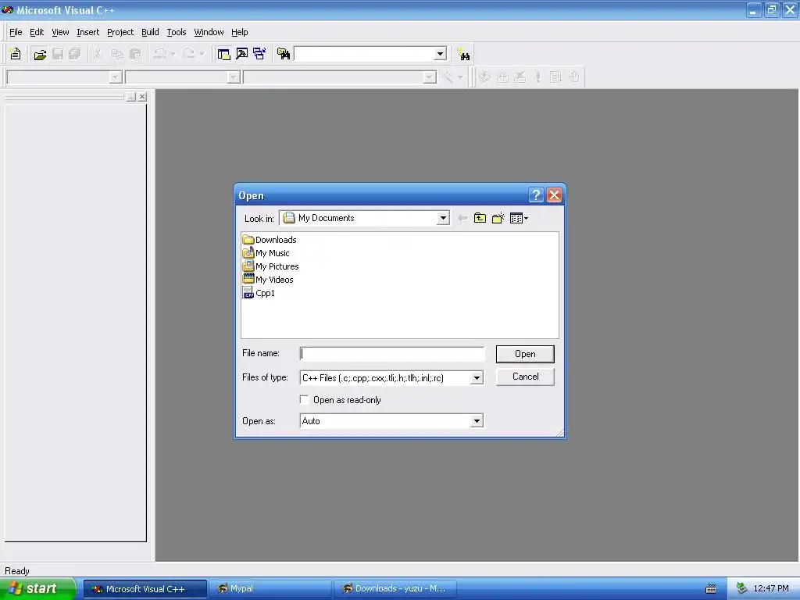Click the New Text File toolbar icon
The image size is (800, 600).
pos(16,54)
